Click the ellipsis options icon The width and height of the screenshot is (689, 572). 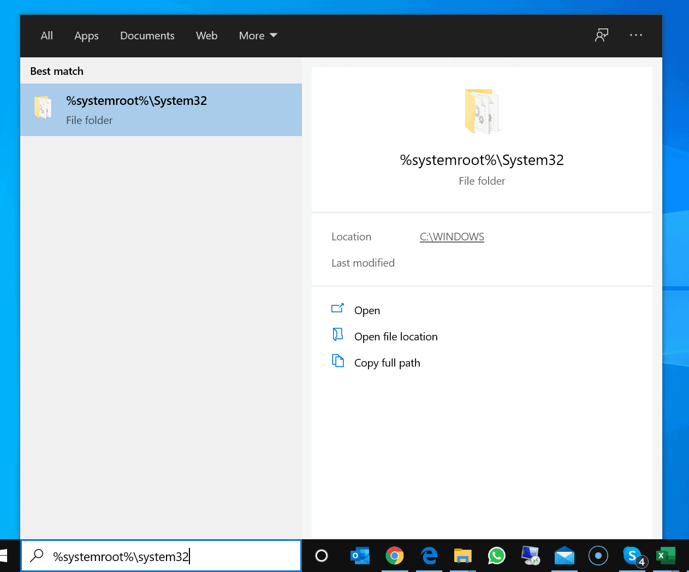635,34
